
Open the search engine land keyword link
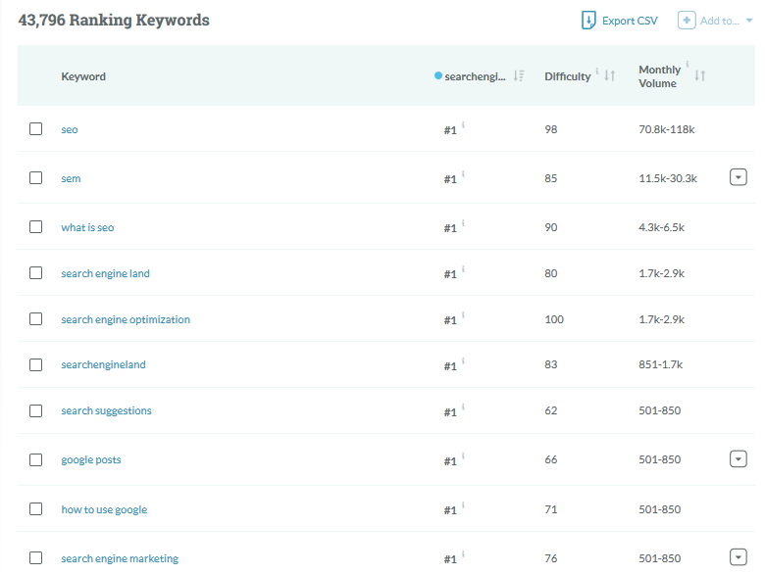coord(105,273)
